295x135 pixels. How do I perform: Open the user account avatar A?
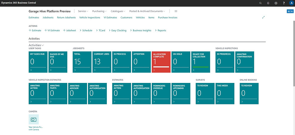click(291, 3)
